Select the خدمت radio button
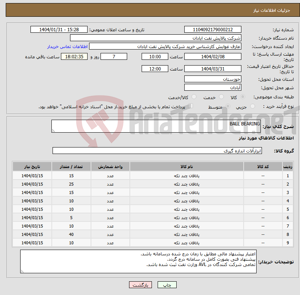Screen dimensions: 300x295 (221, 97)
